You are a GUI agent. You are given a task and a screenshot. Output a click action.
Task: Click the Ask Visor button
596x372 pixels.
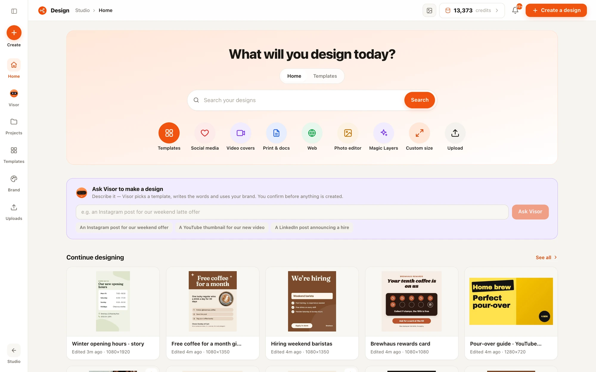pos(530,212)
